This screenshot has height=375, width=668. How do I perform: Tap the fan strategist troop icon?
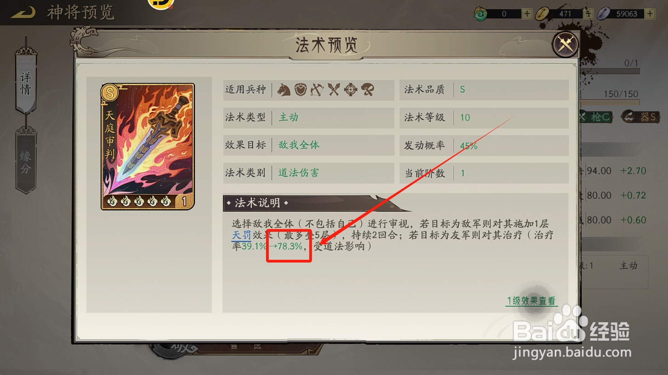[368, 90]
